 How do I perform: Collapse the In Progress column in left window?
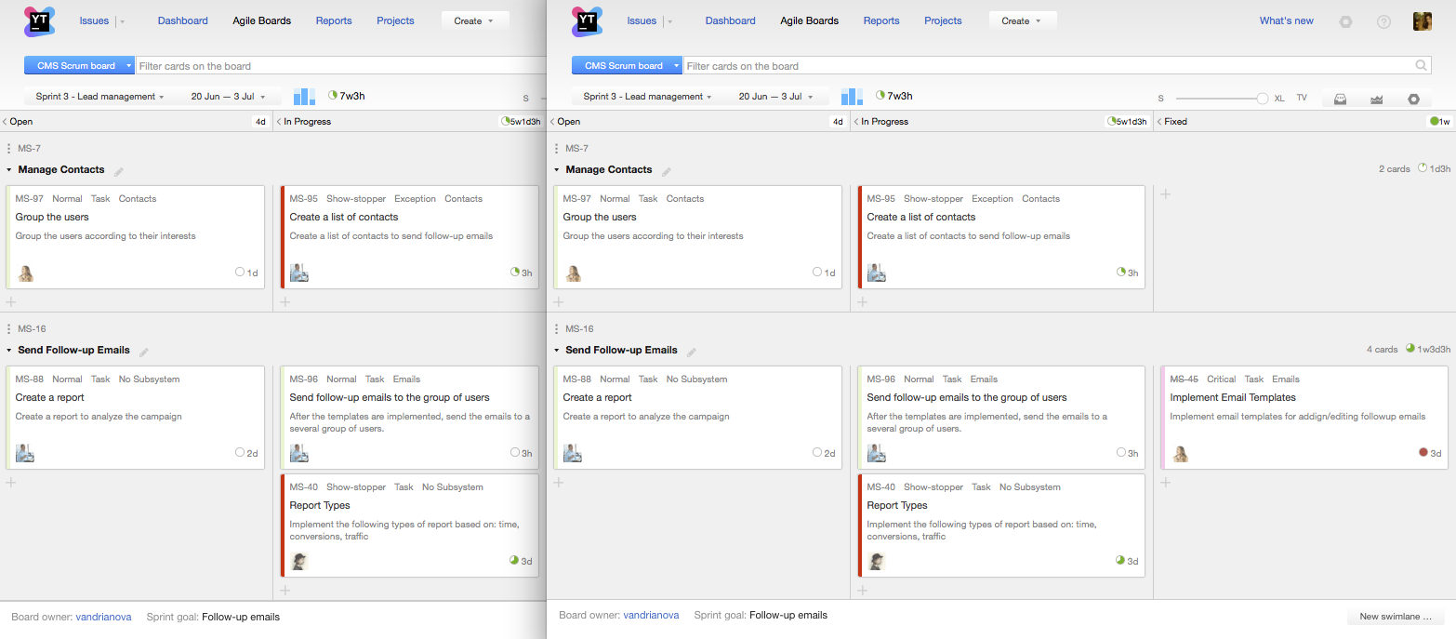click(x=277, y=122)
